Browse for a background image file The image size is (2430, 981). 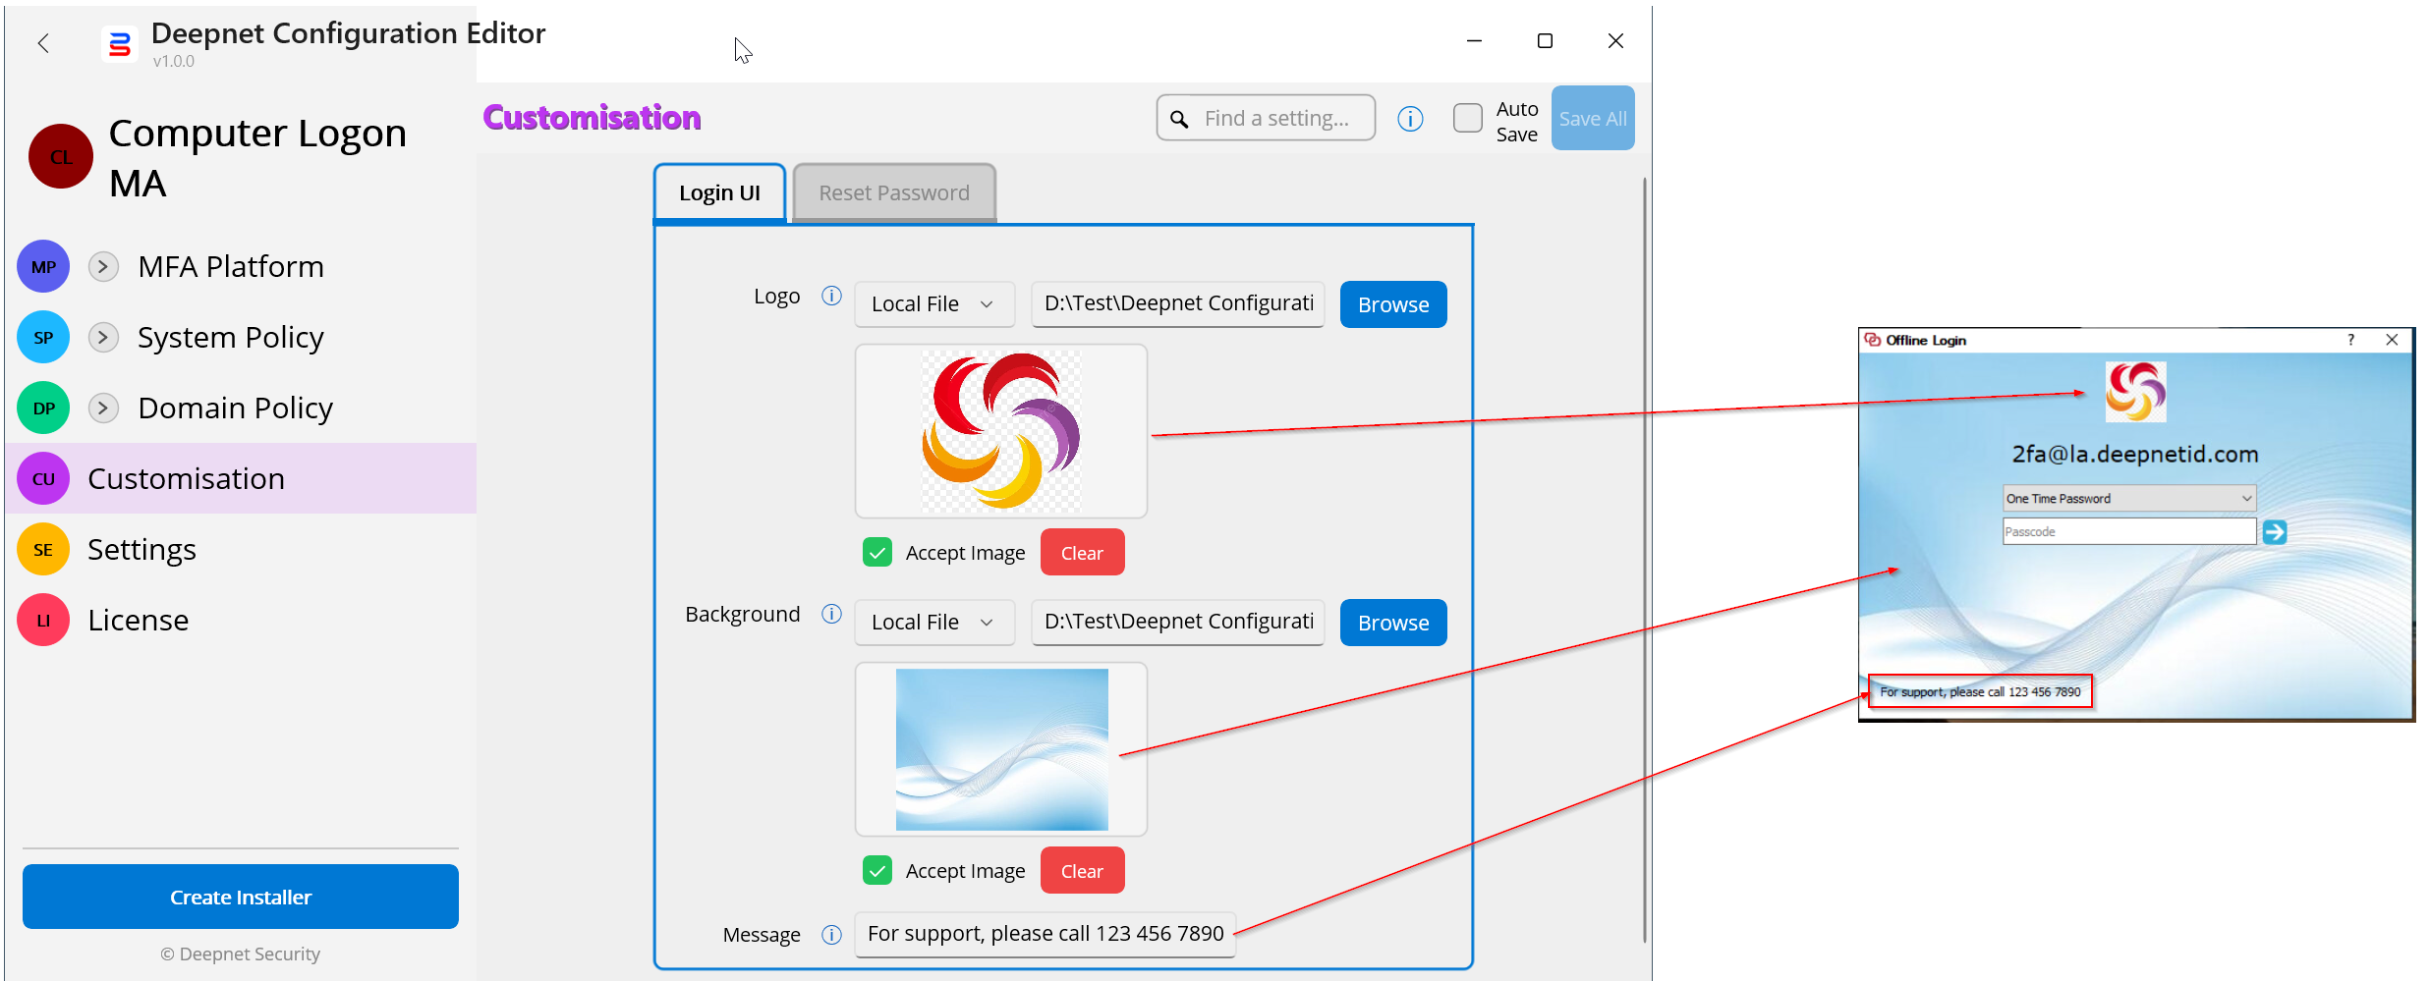(1392, 623)
